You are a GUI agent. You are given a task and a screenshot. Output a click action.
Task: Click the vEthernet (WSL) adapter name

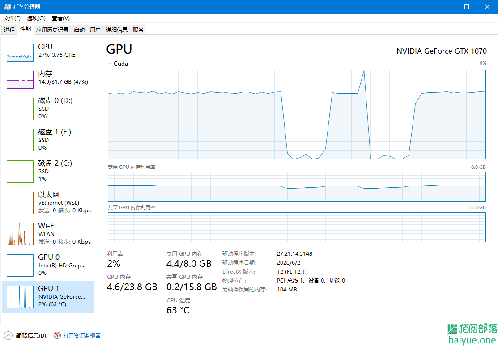[59, 202]
